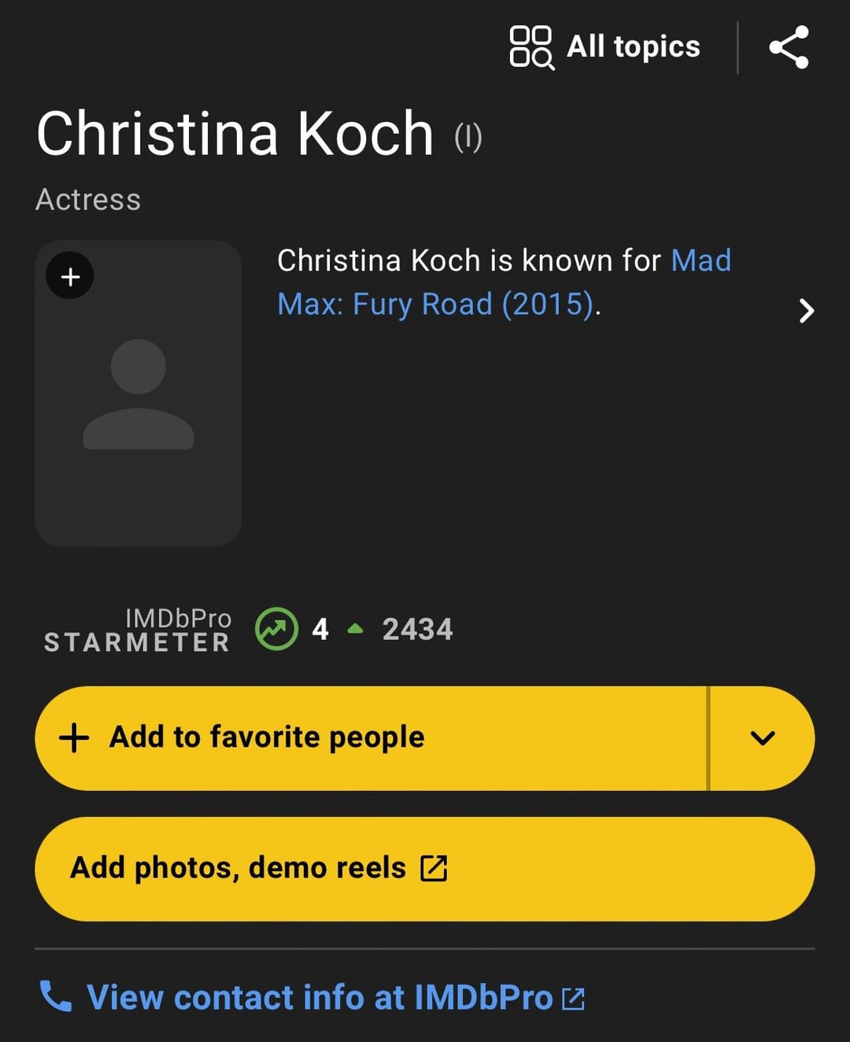The width and height of the screenshot is (850, 1042).
Task: Expand the bio with the right chevron
Action: click(806, 311)
